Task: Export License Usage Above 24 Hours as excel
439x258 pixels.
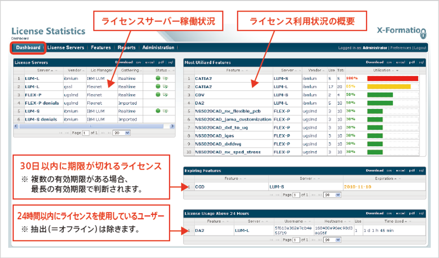Action: 400,213
